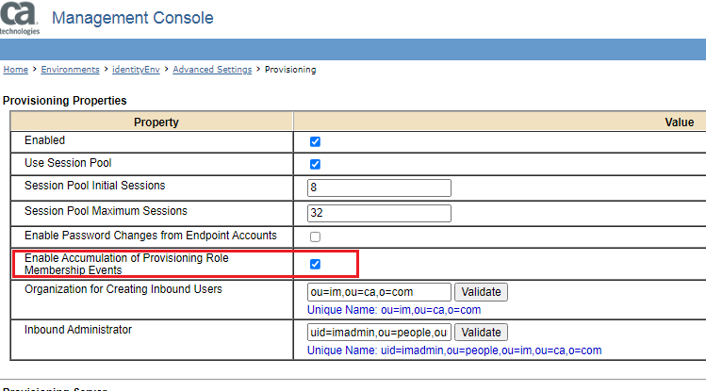The width and height of the screenshot is (706, 391).
Task: Click the Management Console title
Action: 132,18
